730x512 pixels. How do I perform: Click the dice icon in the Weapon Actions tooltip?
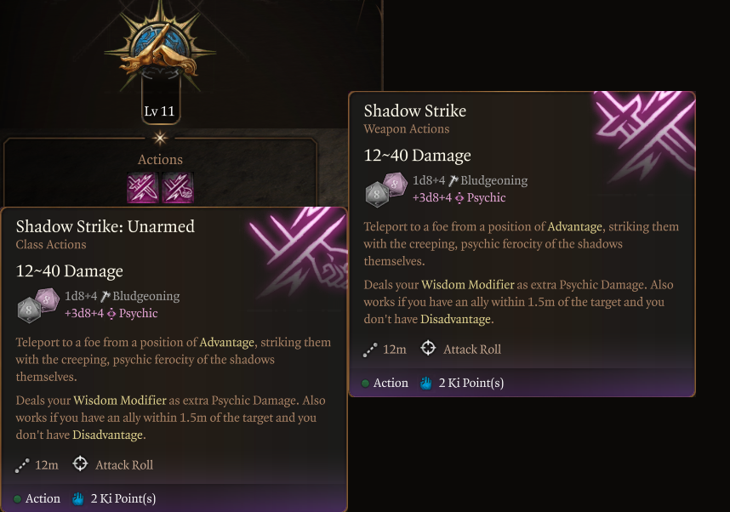pyautogui.click(x=386, y=190)
